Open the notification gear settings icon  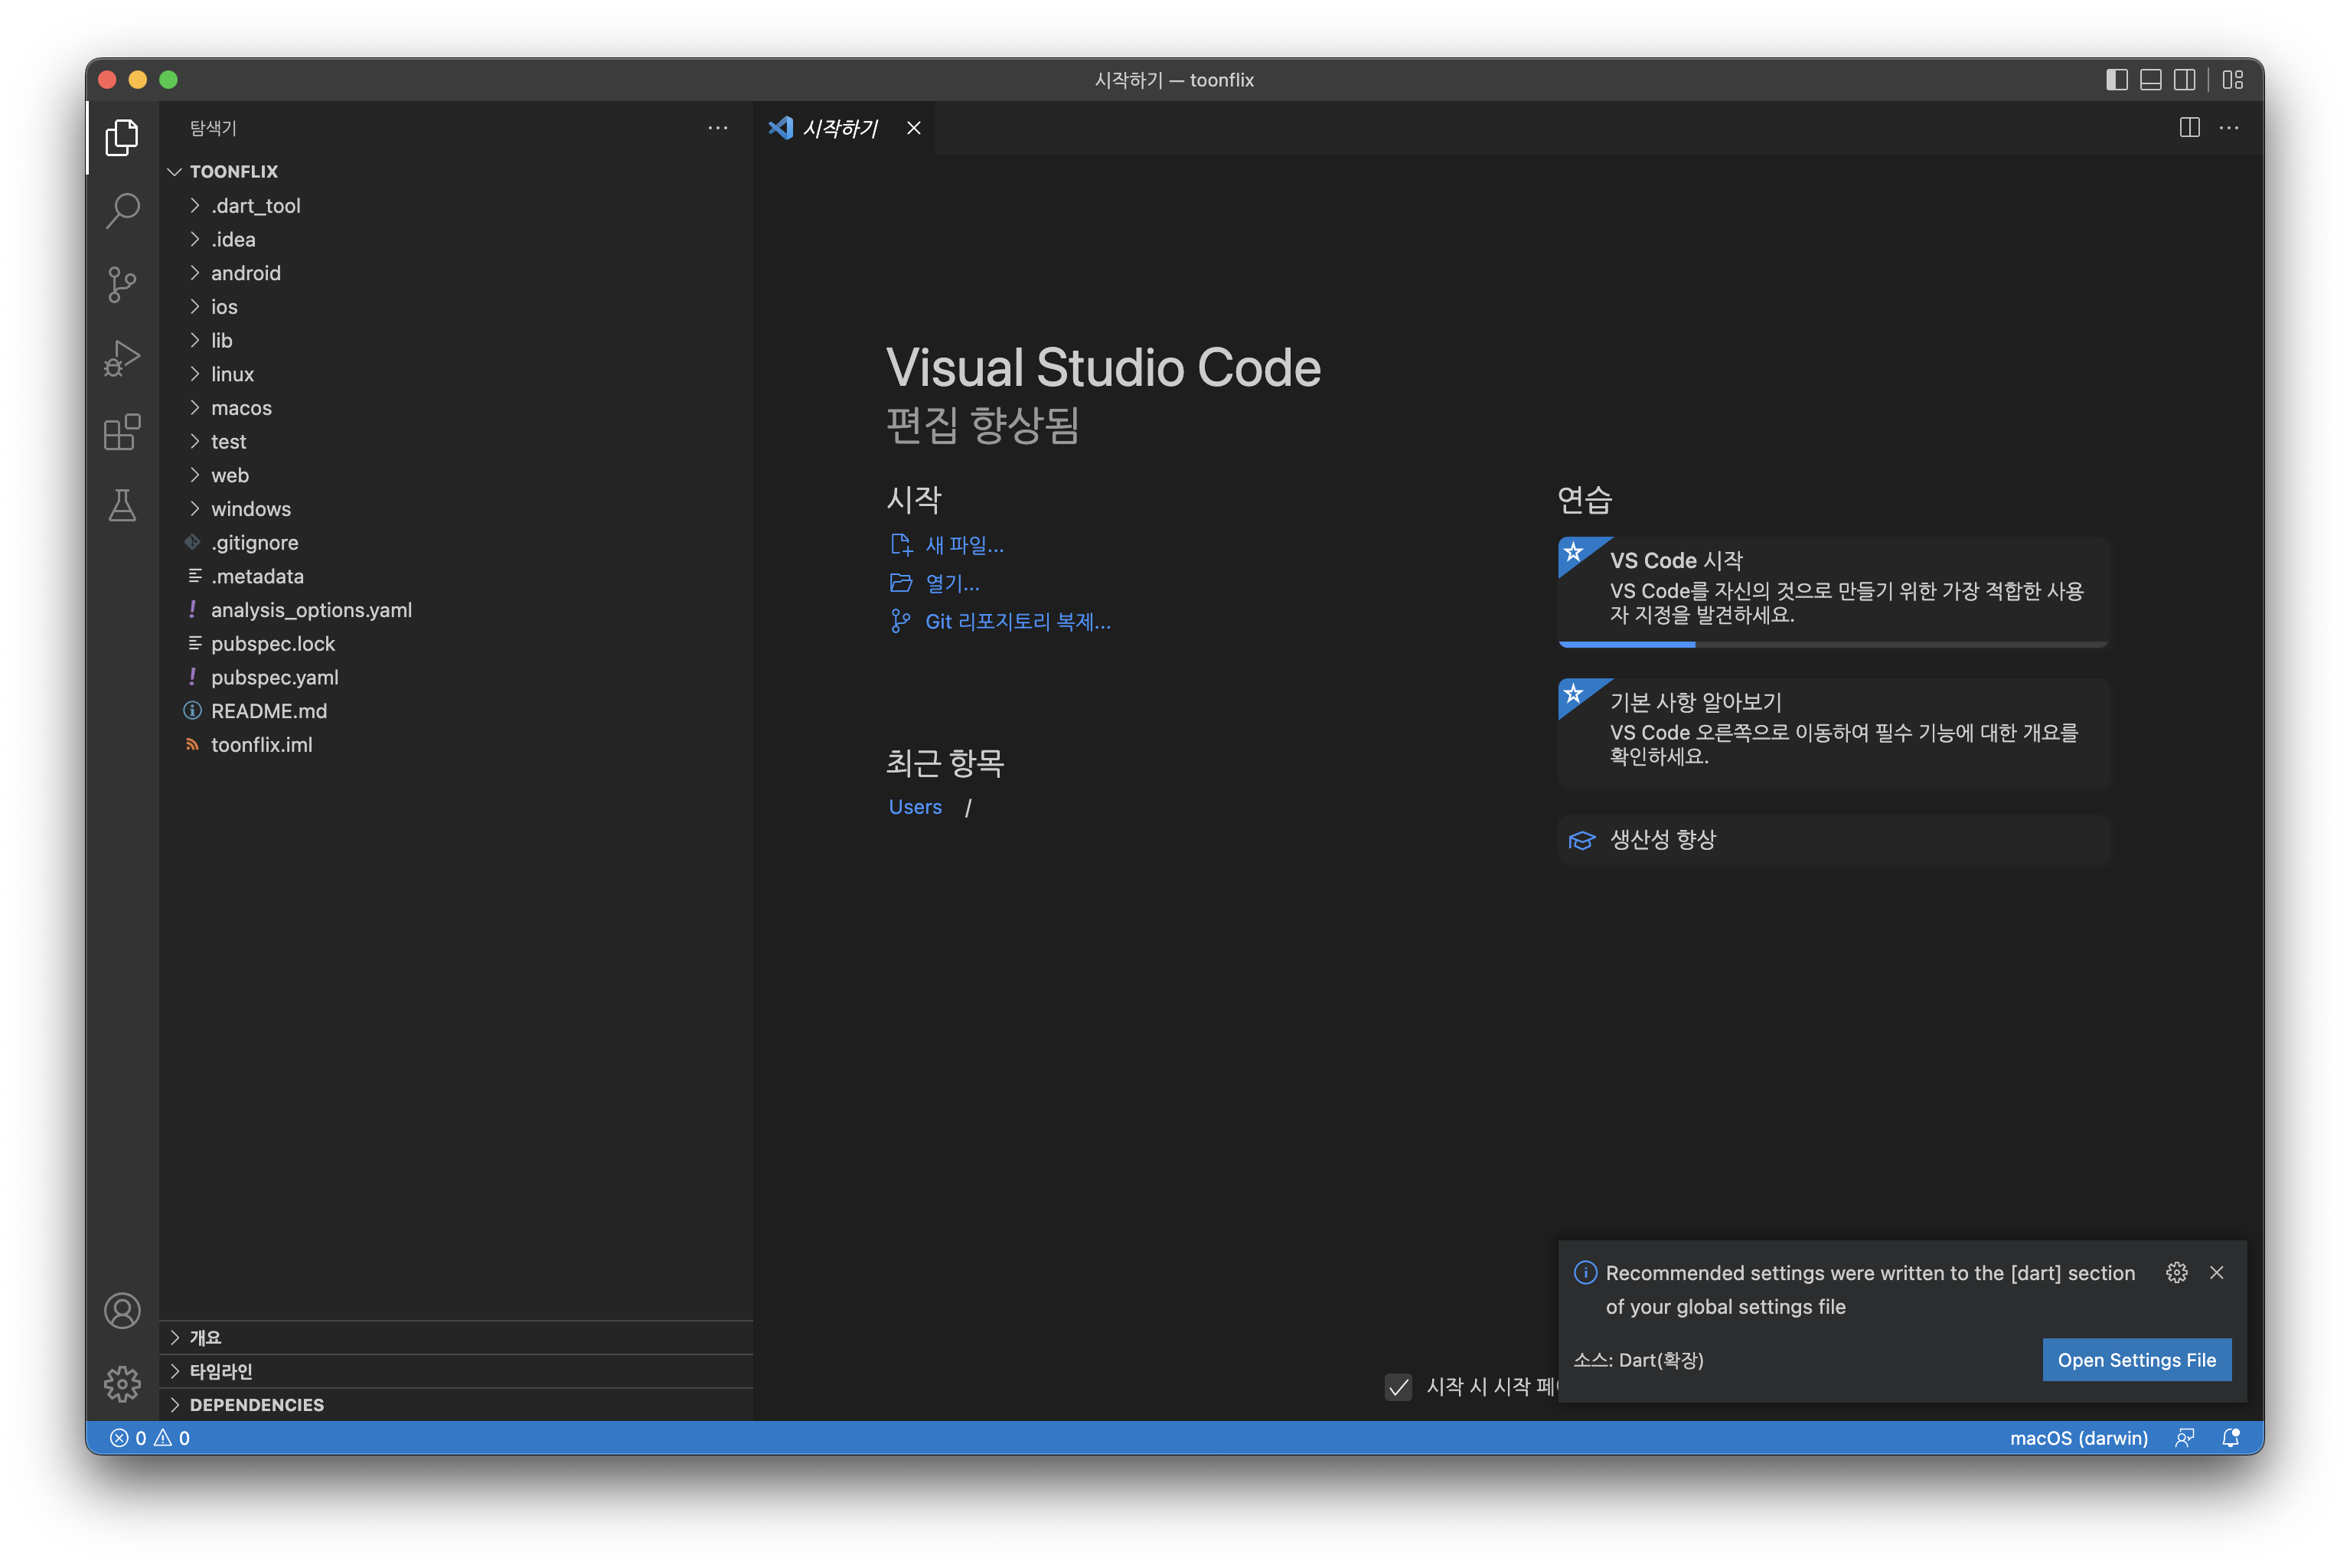tap(2176, 1273)
